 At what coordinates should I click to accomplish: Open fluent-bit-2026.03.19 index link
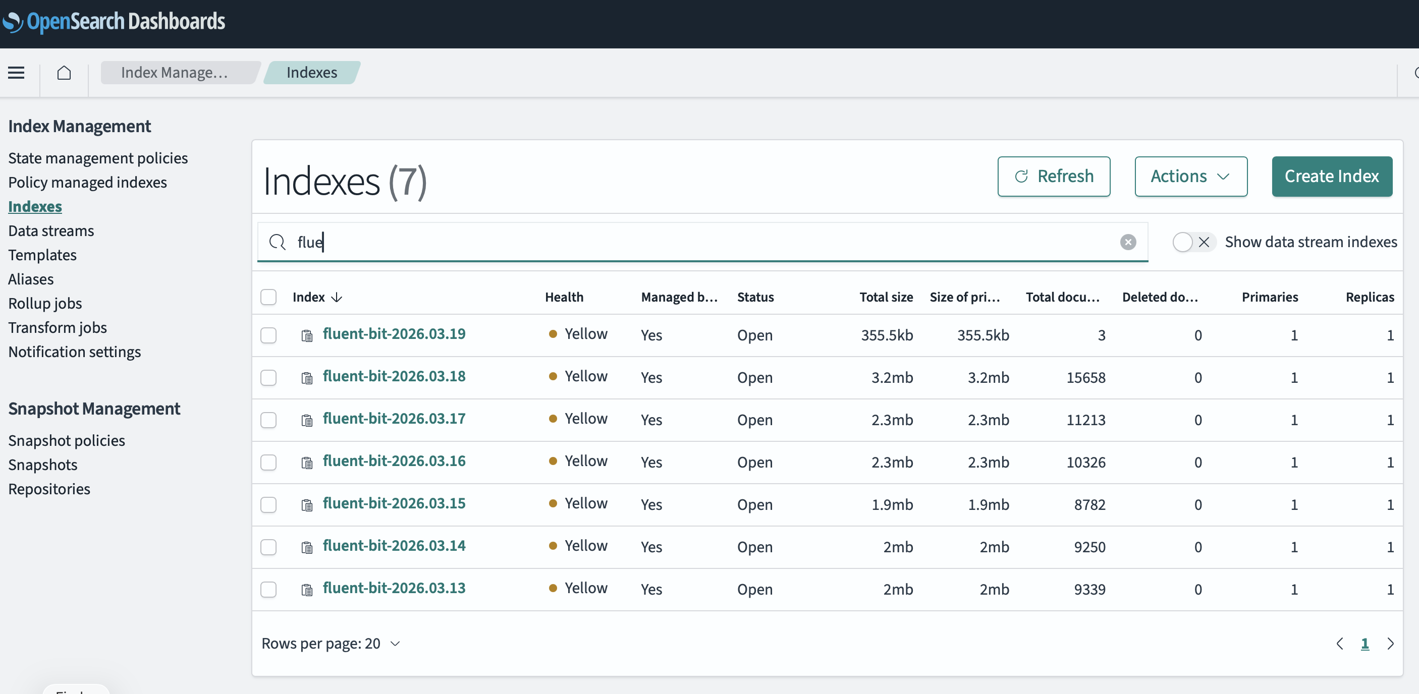[394, 334]
